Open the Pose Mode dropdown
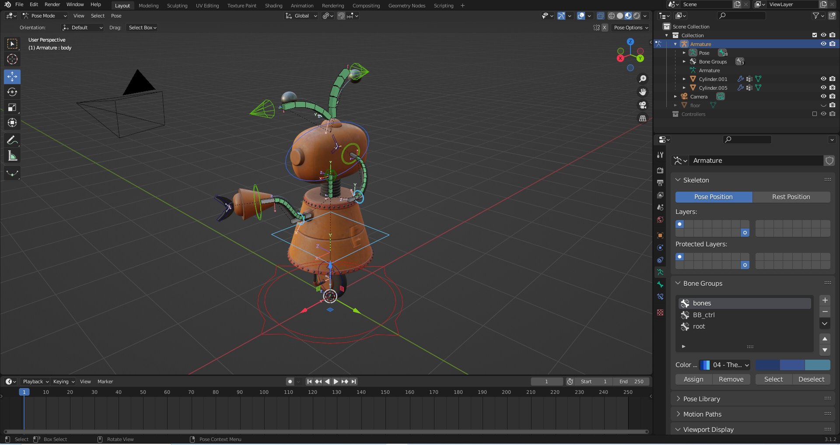The width and height of the screenshot is (840, 445). 45,16
